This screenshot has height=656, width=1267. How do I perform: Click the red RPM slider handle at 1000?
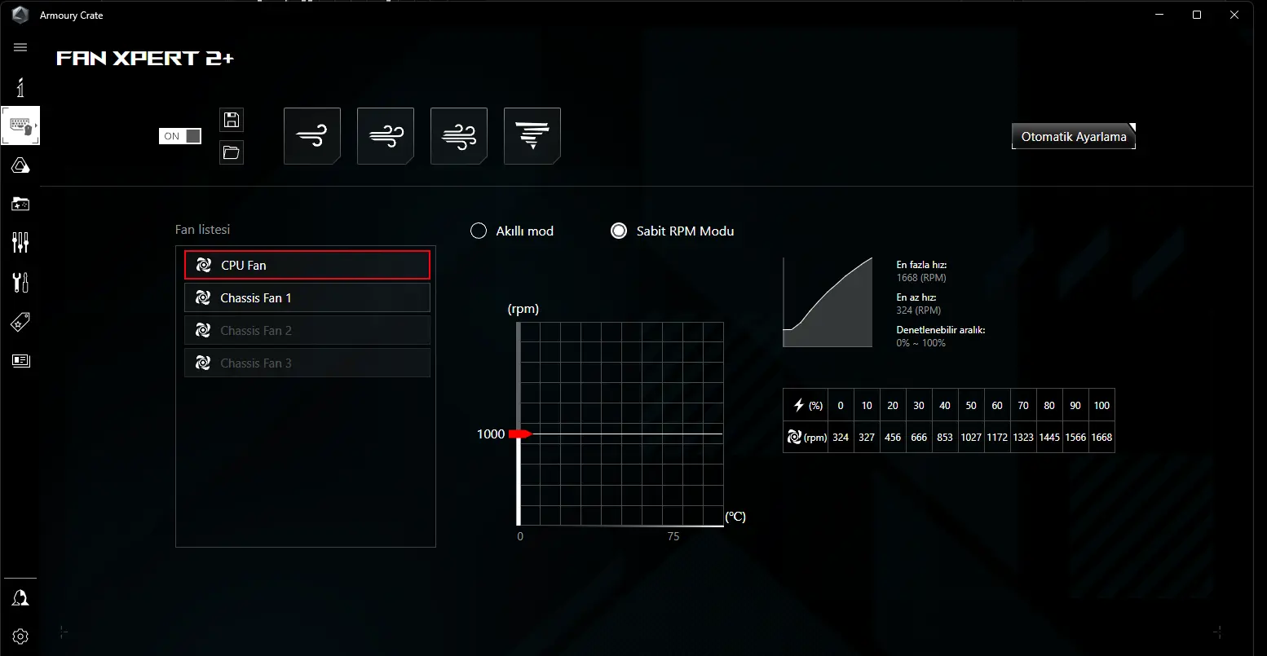coord(519,434)
